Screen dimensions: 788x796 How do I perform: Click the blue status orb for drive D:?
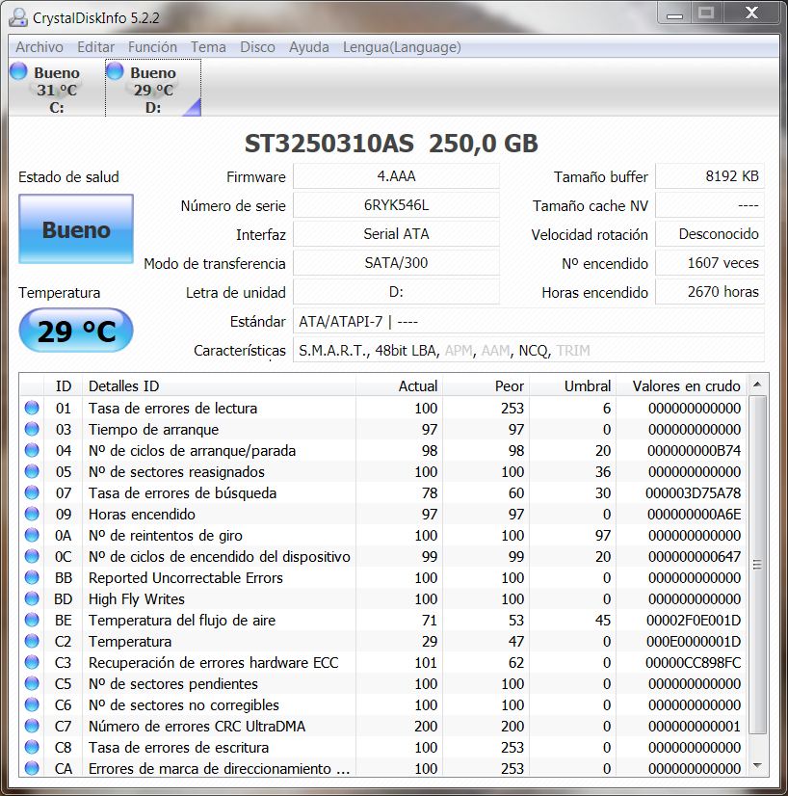pyautogui.click(x=116, y=71)
